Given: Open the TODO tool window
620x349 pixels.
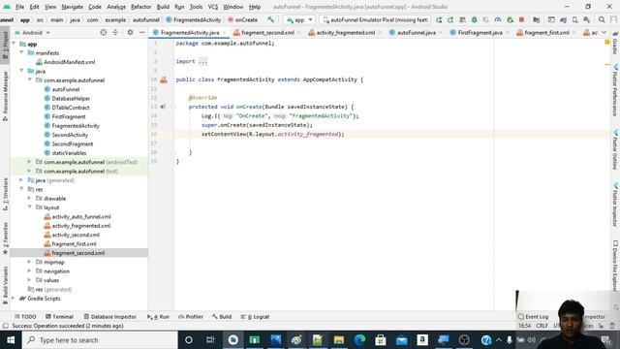Looking at the screenshot, I should tap(25, 317).
